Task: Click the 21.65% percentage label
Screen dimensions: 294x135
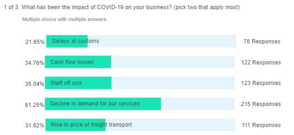Action: pos(35,42)
